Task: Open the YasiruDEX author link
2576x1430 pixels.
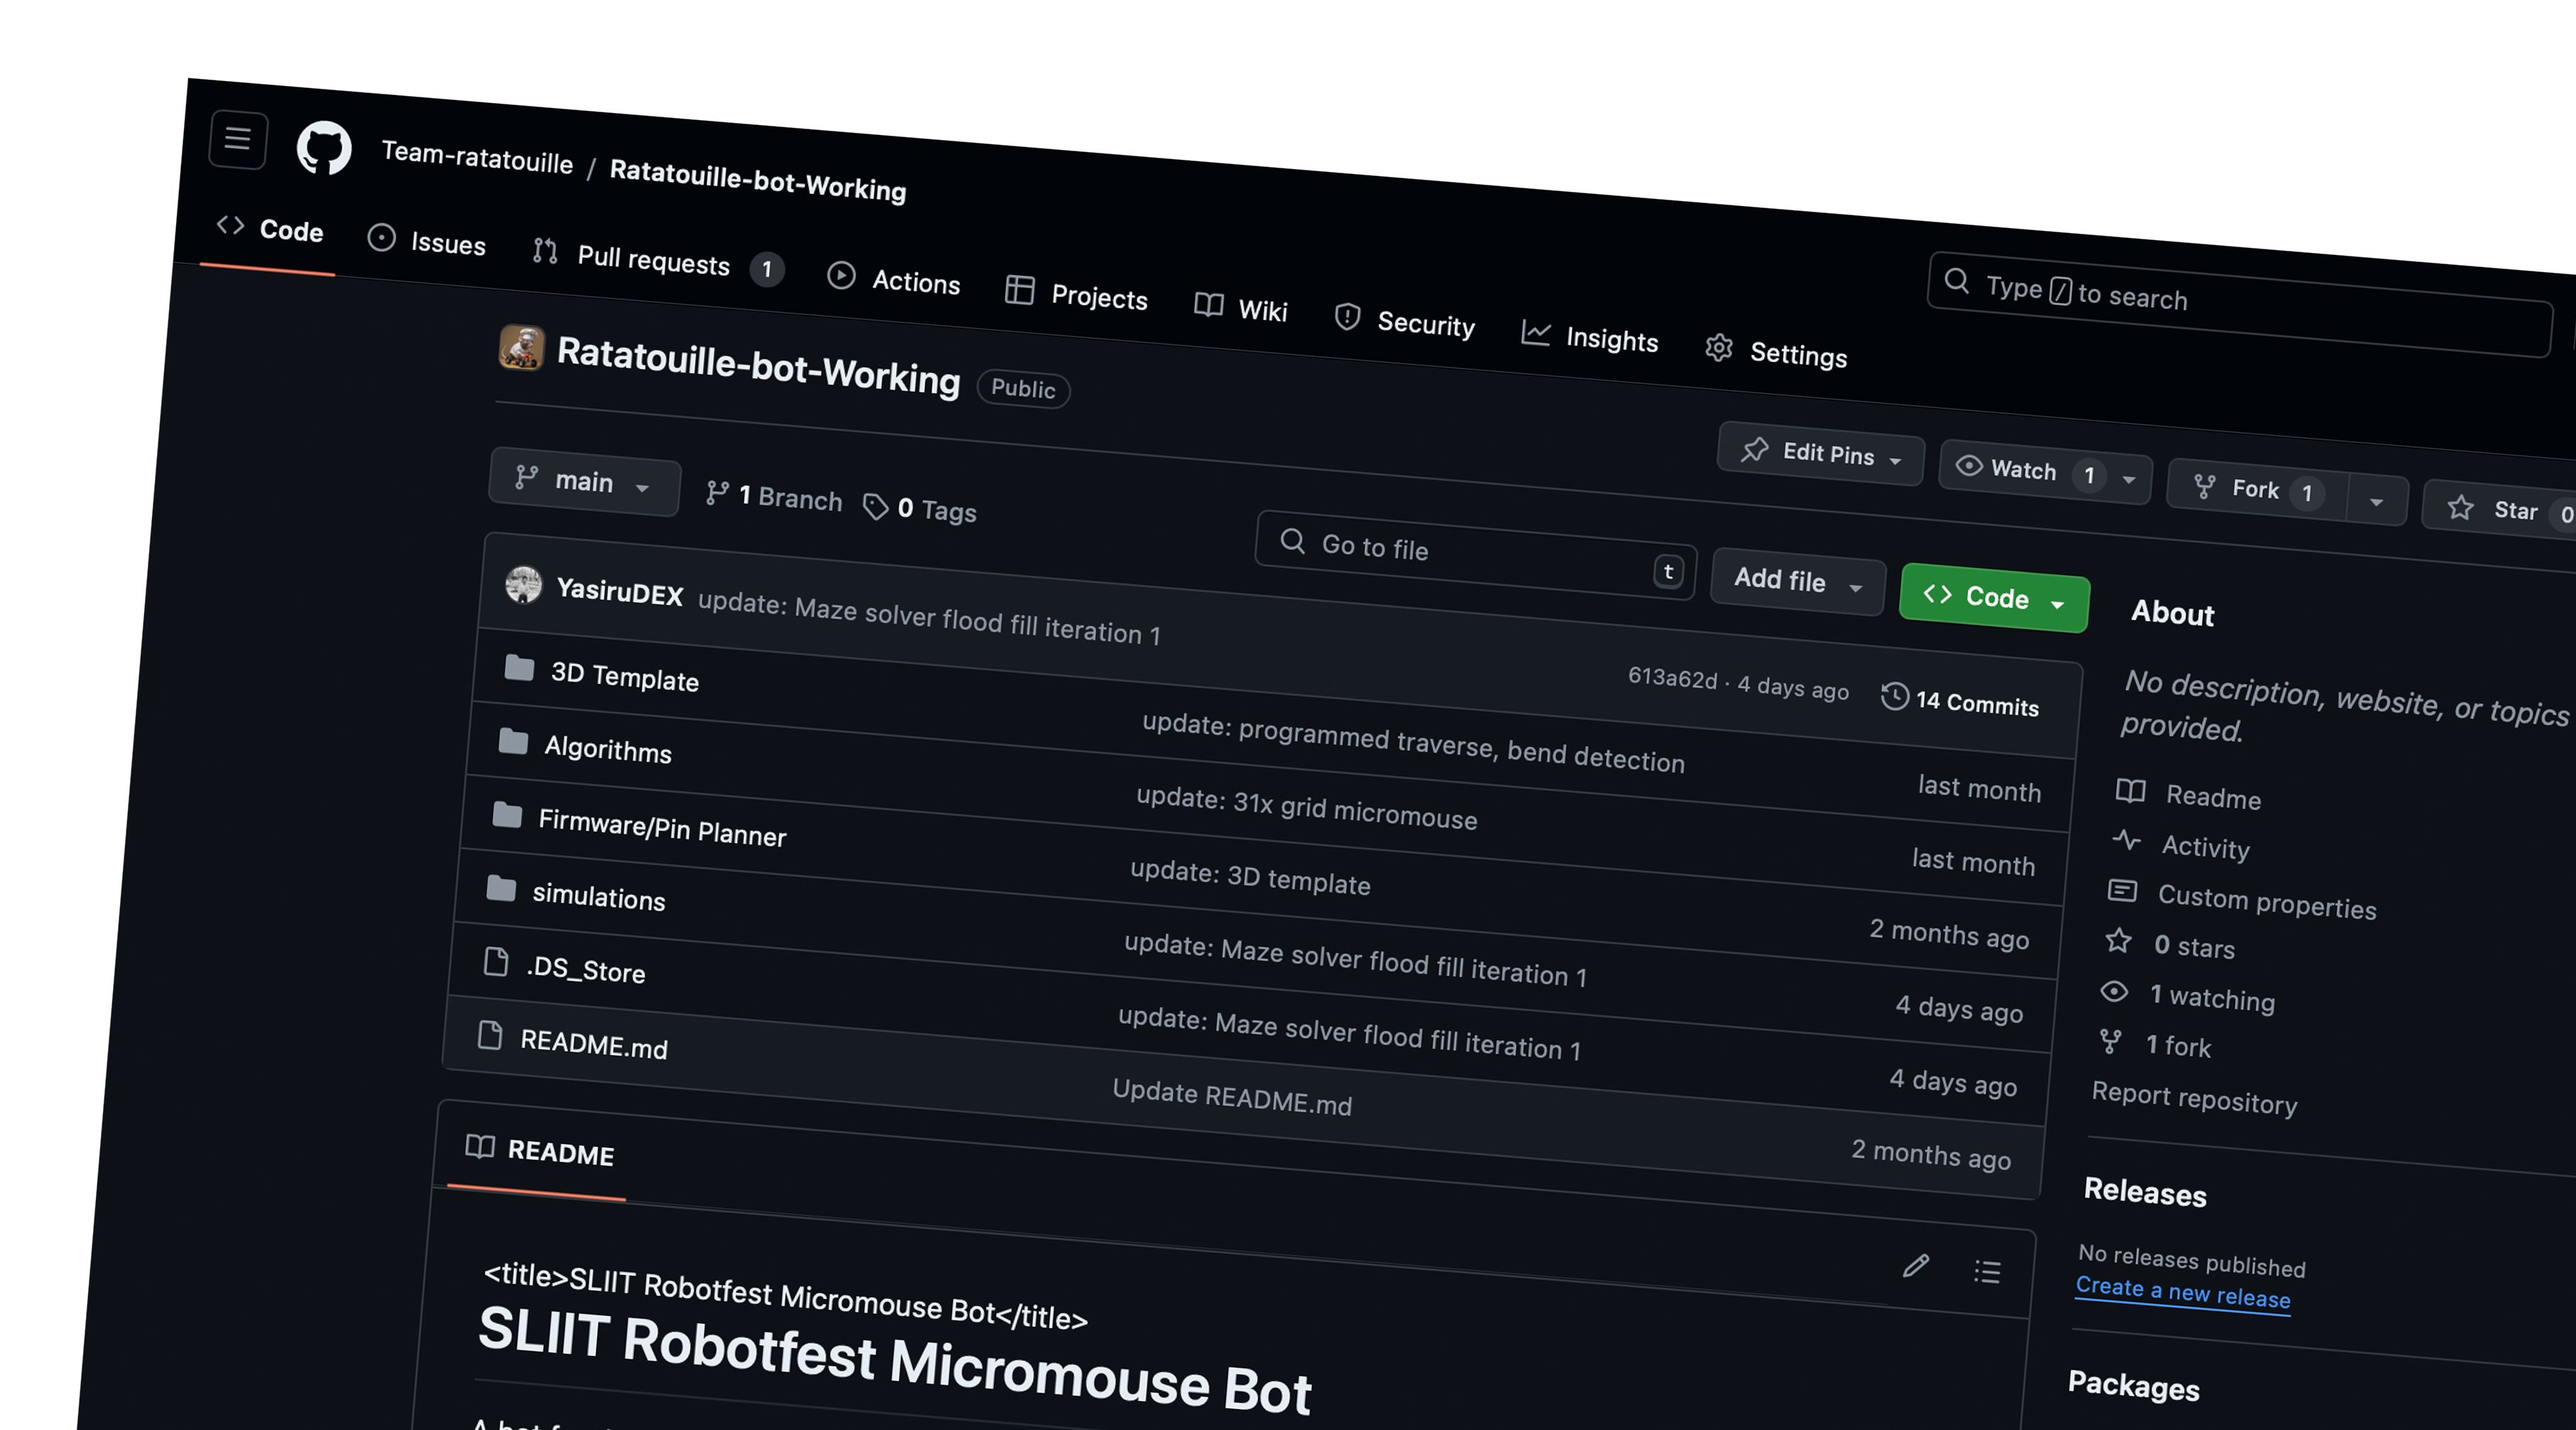Action: (x=620, y=592)
